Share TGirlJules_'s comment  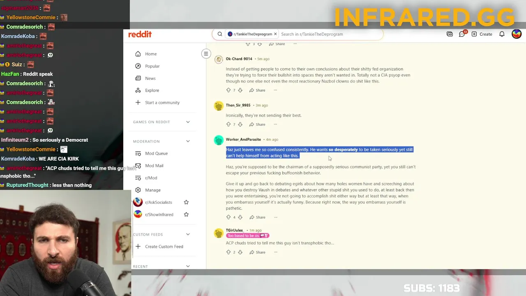(x=257, y=252)
